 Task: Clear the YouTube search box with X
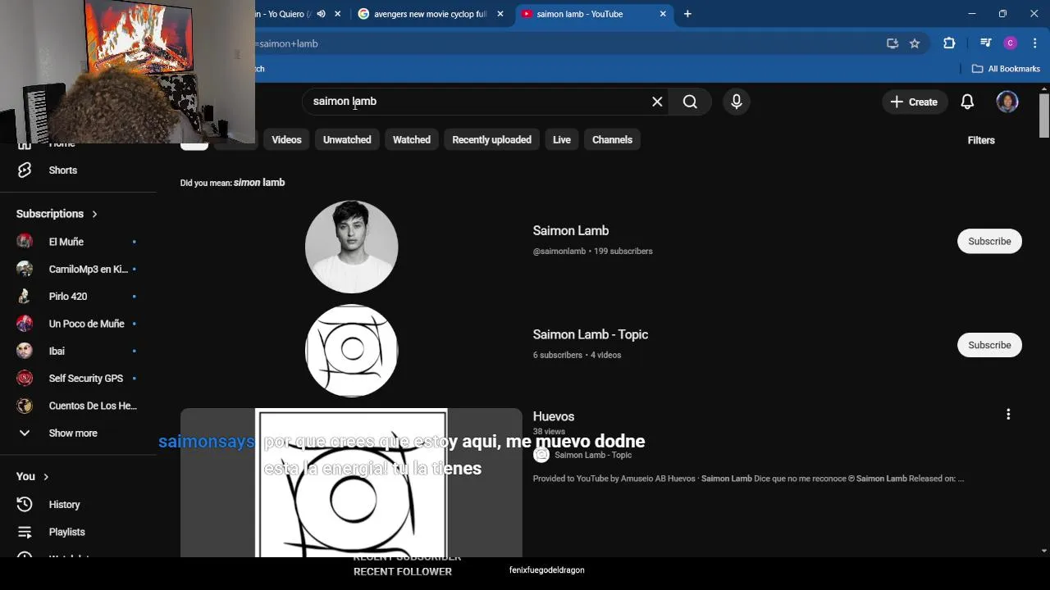coord(657,102)
